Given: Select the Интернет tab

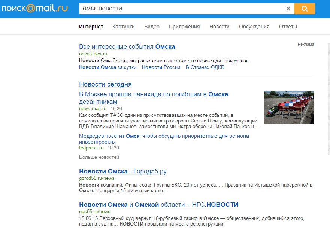Looking at the screenshot, I should coord(91,27).
